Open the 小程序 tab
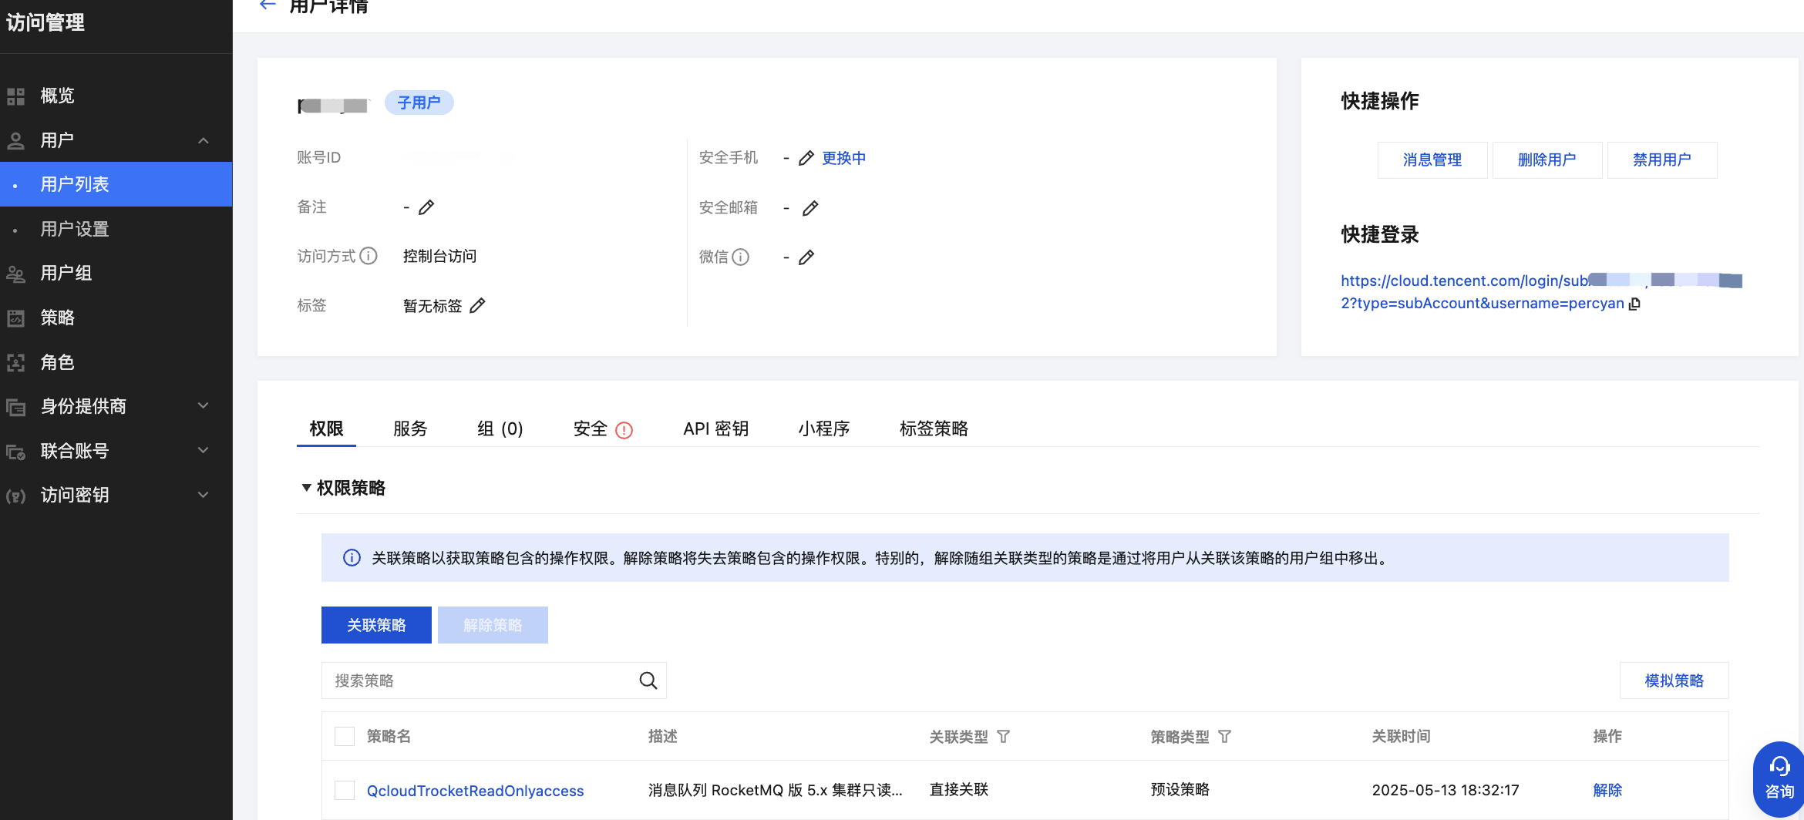This screenshot has height=820, width=1804. click(824, 428)
